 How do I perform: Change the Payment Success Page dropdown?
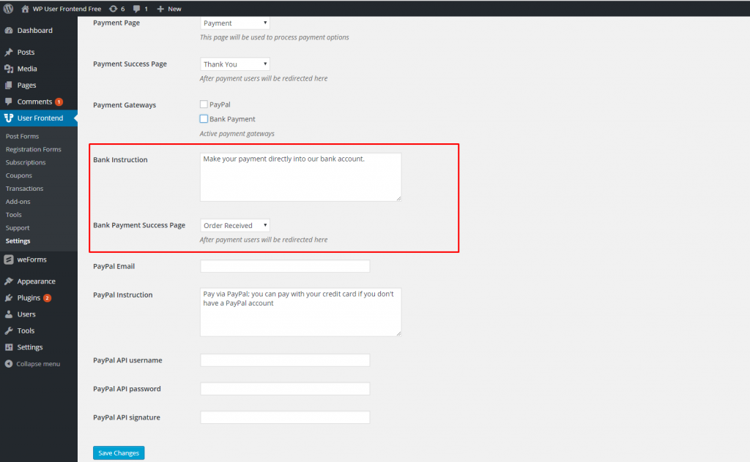click(x=234, y=64)
